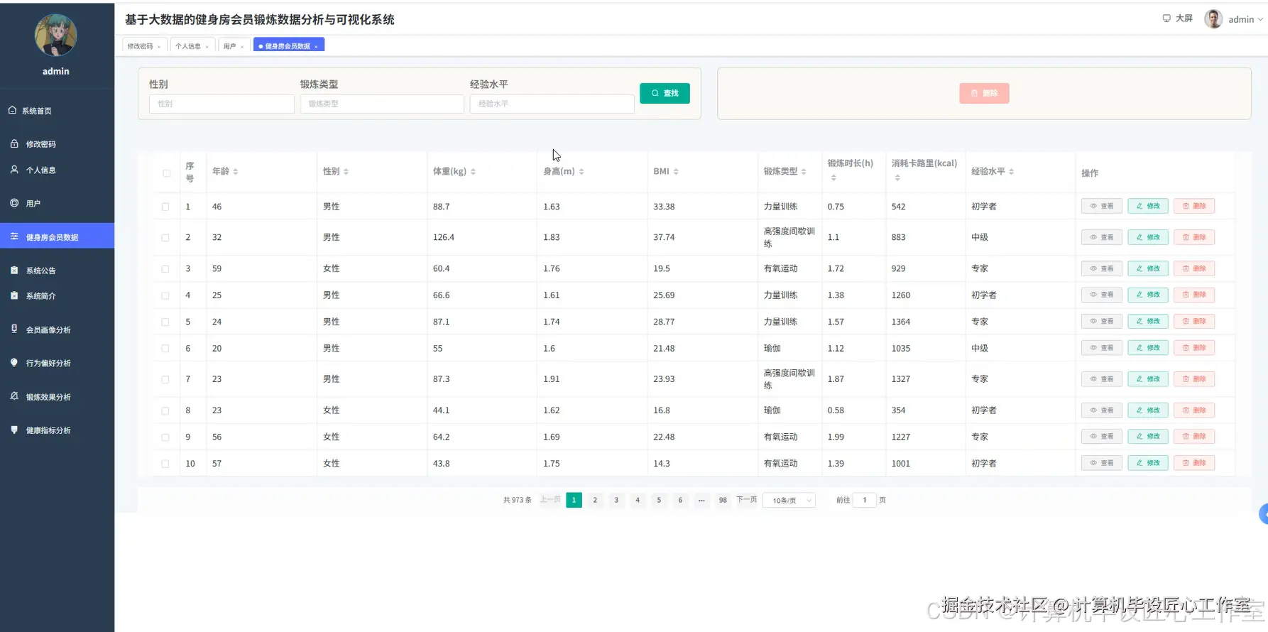Click the admin avatar in top-right header
Viewport: 1268px width, 632px height.
point(1213,19)
